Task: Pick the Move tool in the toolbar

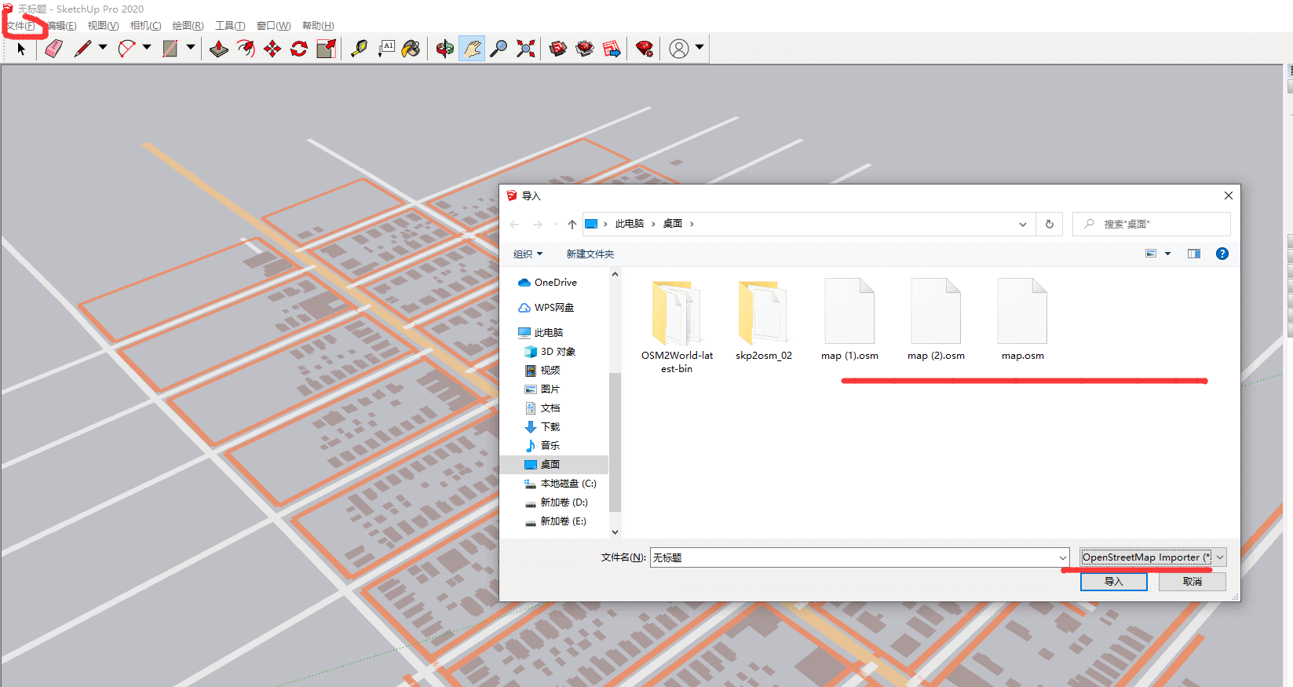Action: pyautogui.click(x=272, y=49)
